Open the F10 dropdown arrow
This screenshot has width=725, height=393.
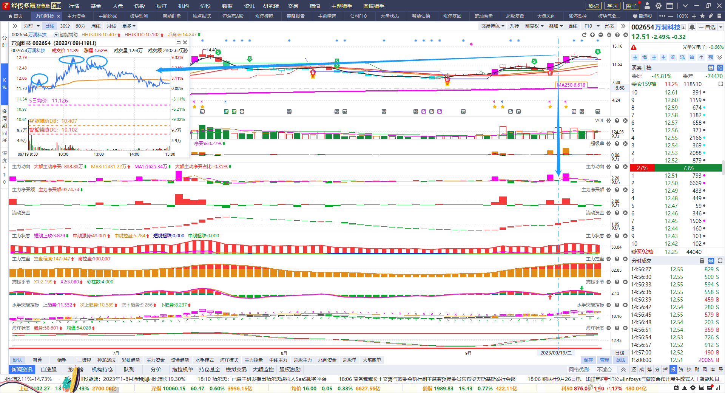coord(598,26)
